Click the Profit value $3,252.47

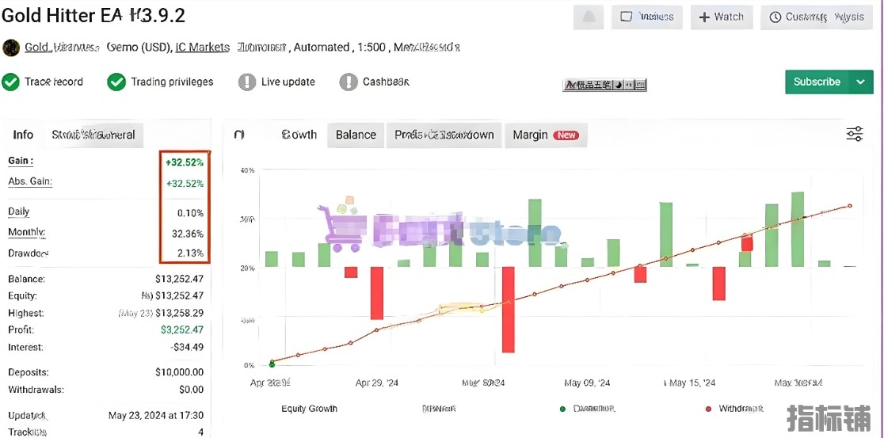click(x=182, y=329)
